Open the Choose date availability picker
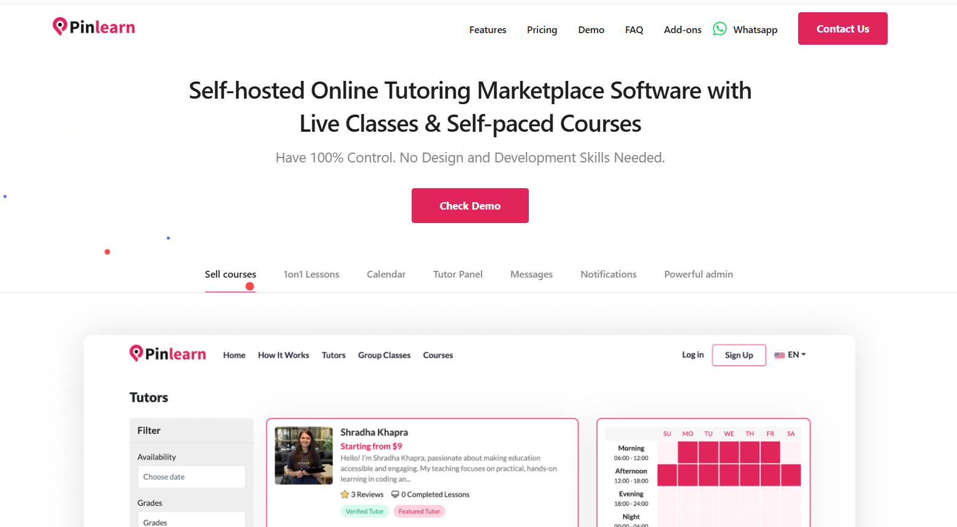 [x=191, y=476]
